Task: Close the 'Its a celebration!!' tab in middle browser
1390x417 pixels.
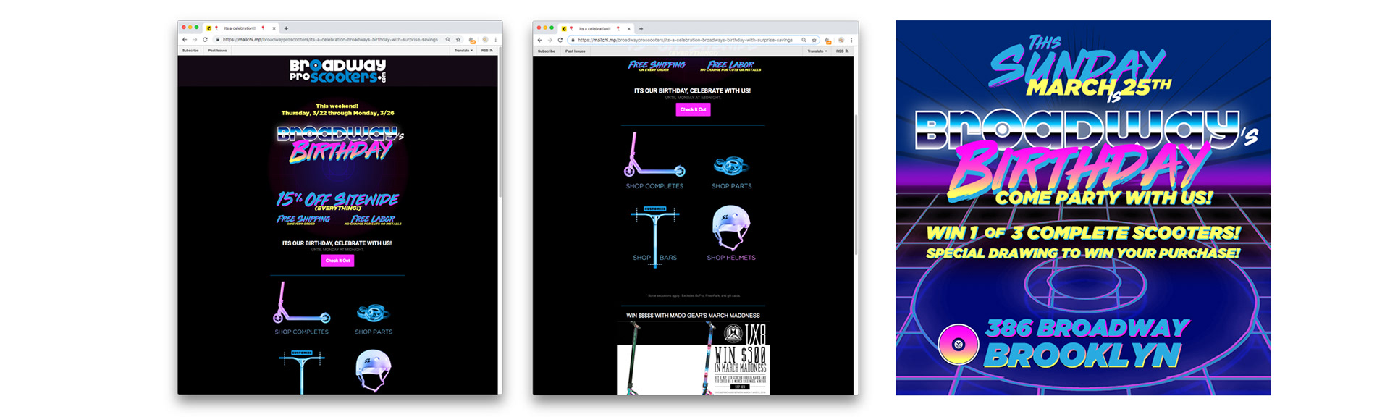Action: (x=629, y=28)
